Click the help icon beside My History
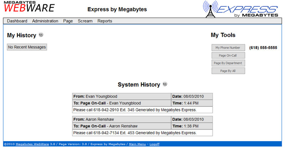This screenshot has width=285, height=149. [x=41, y=35]
